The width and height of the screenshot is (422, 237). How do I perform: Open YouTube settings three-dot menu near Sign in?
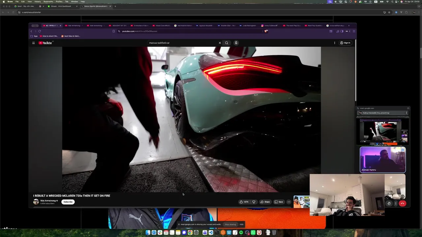pos(335,43)
